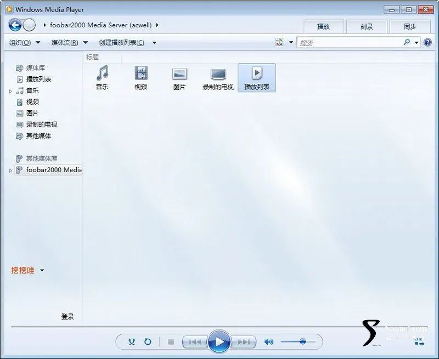Open the 媒体流(R) dropdown menu
This screenshot has height=359, width=439.
pos(70,43)
